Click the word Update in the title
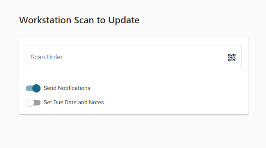 click(124, 20)
